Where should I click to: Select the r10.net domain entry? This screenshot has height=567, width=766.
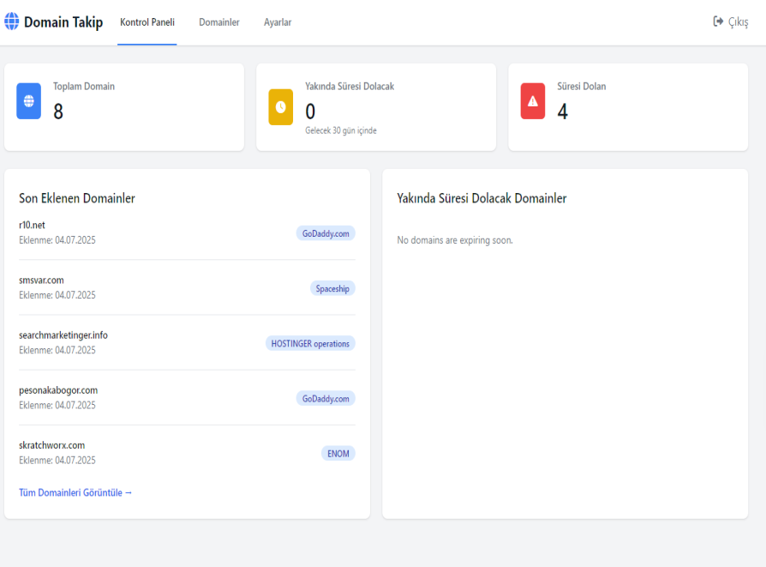(32, 226)
